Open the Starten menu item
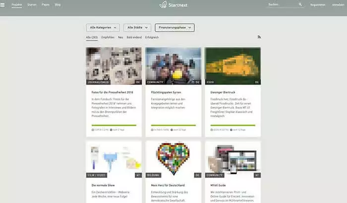Viewport: 347px width, 203px height. 32,4
